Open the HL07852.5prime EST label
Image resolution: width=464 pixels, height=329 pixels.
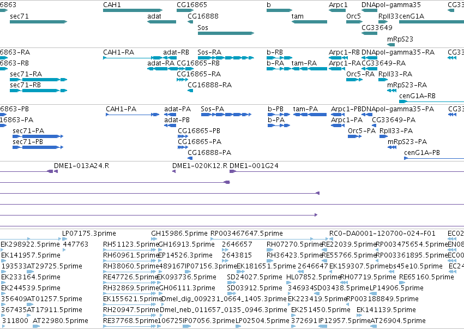point(314,277)
